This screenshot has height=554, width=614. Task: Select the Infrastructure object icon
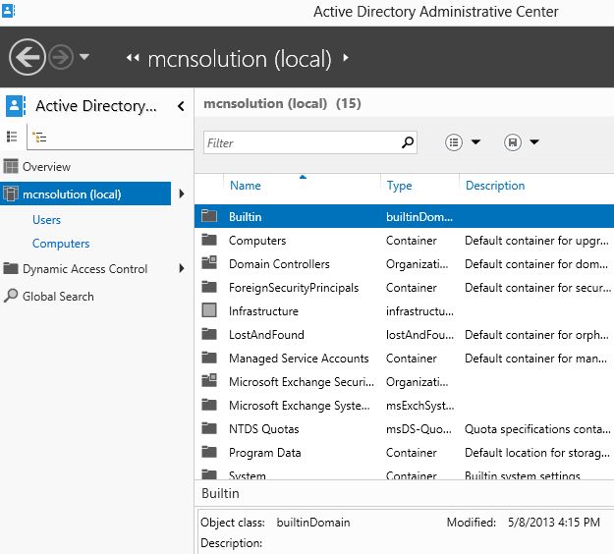tap(208, 311)
